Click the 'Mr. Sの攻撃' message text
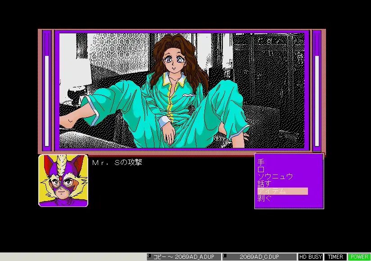 (x=117, y=162)
